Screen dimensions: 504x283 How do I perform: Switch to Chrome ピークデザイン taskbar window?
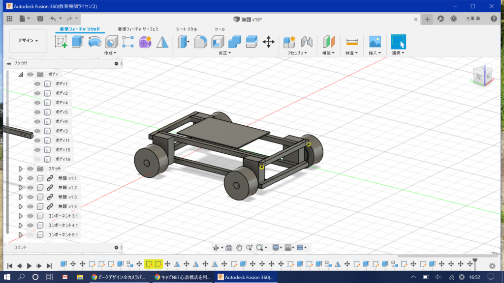click(118, 277)
